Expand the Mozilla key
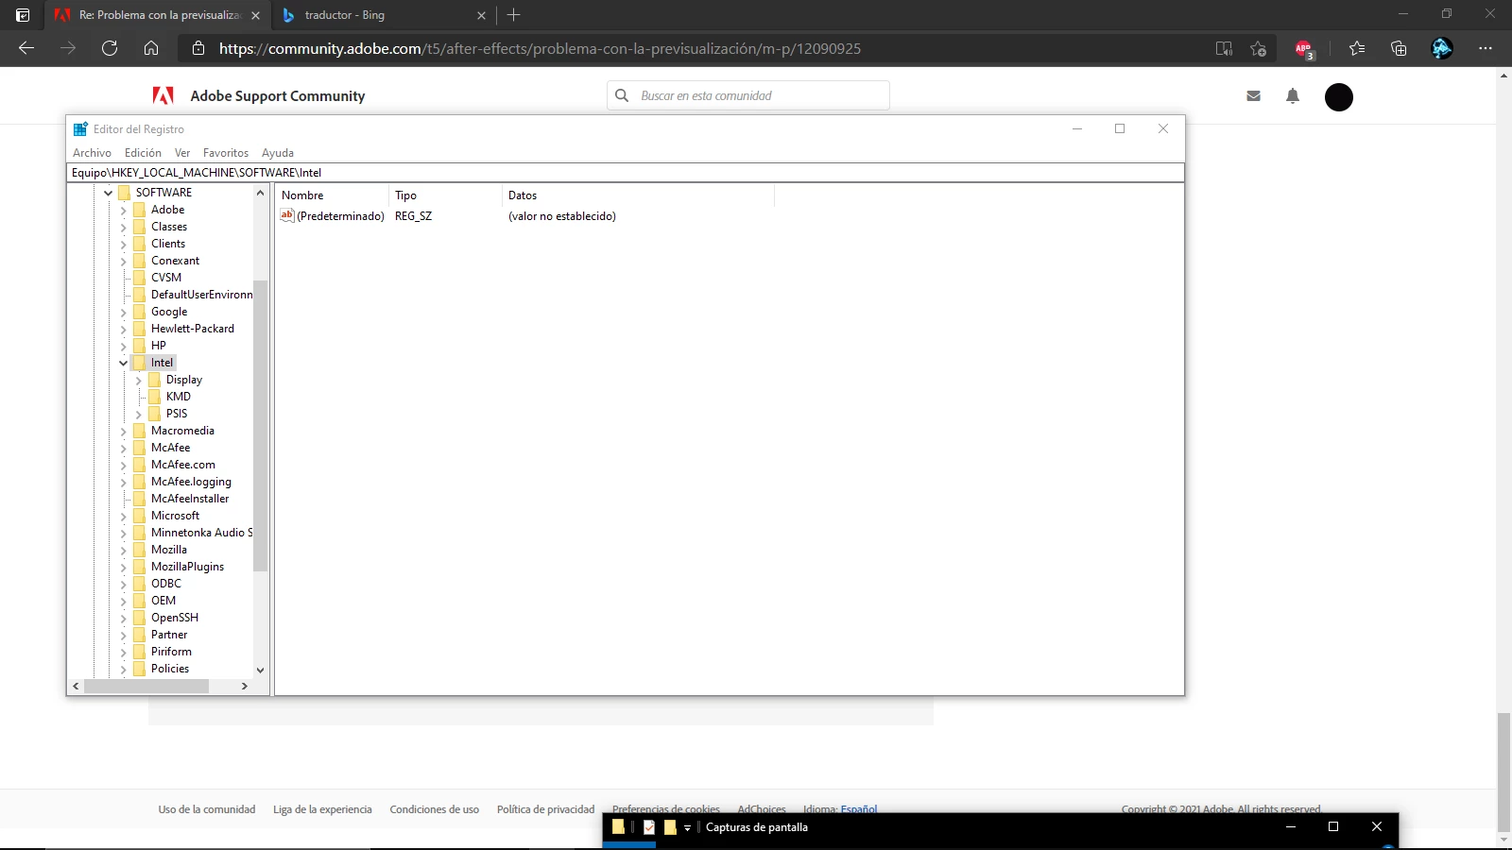This screenshot has height=850, width=1512. [x=123, y=550]
